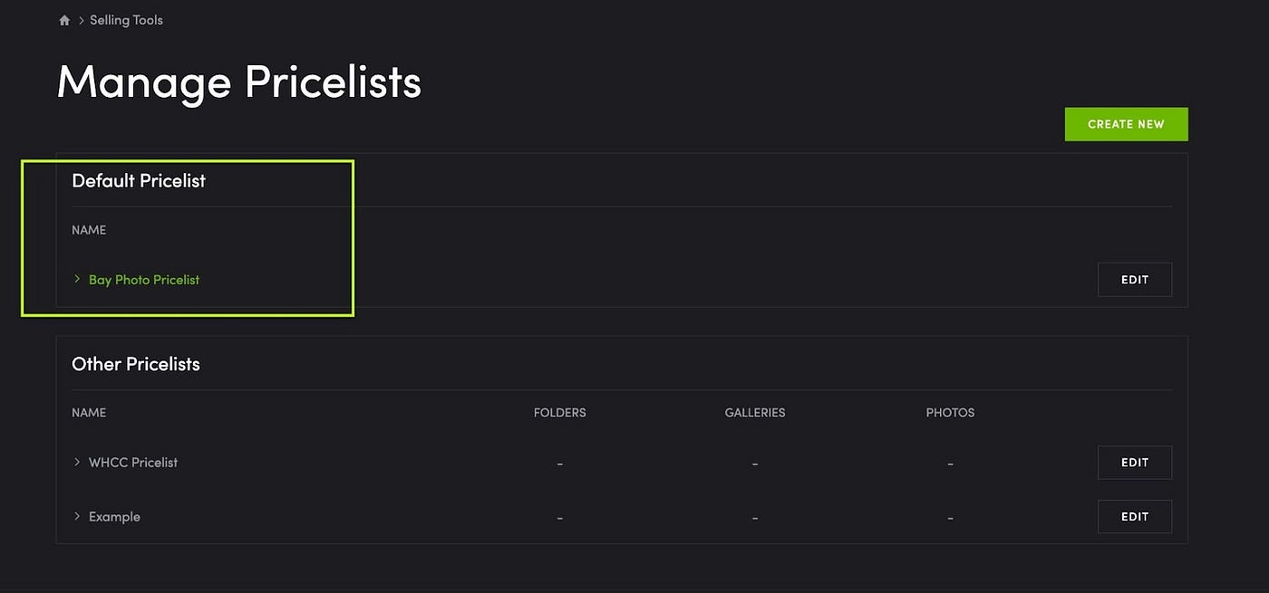Click the Create New button
The height and width of the screenshot is (593, 1269).
(1126, 124)
